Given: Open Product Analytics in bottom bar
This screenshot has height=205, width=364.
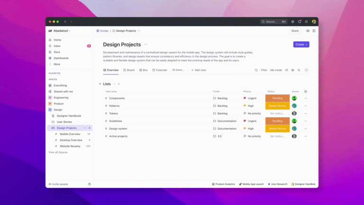Looking at the screenshot, I should 223,184.
